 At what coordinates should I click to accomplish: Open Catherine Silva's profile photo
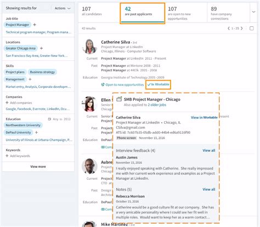(89, 47)
